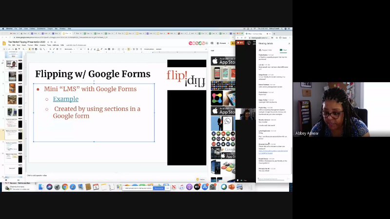Open the Font family dropdown
Screen dimensions: 390x219
click(x=69, y=49)
